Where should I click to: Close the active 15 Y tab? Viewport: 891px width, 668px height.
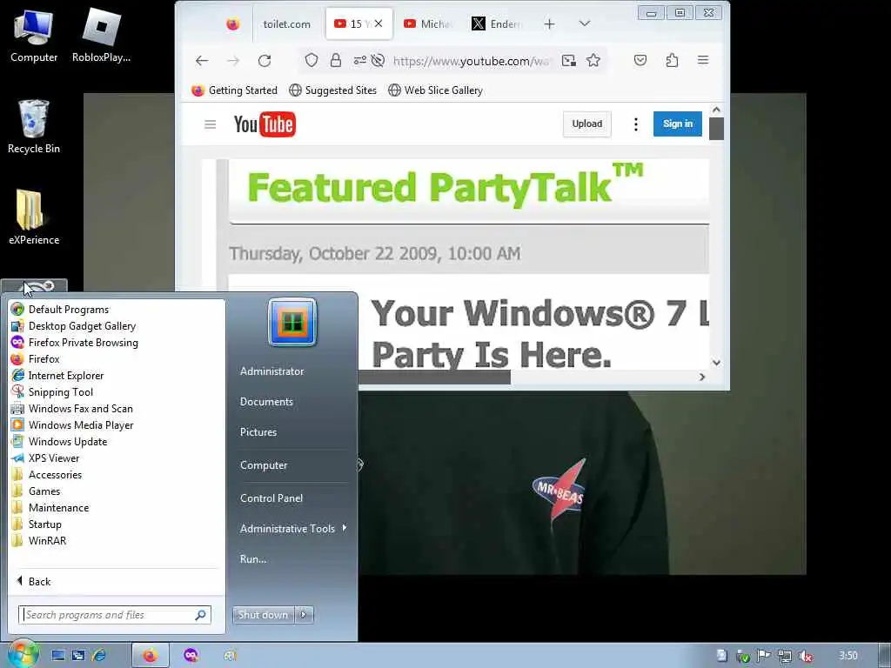(379, 23)
